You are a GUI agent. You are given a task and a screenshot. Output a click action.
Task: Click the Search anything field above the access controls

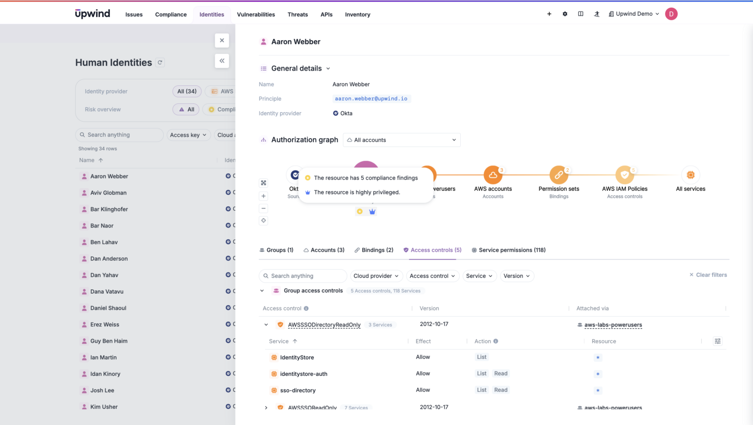(302, 275)
